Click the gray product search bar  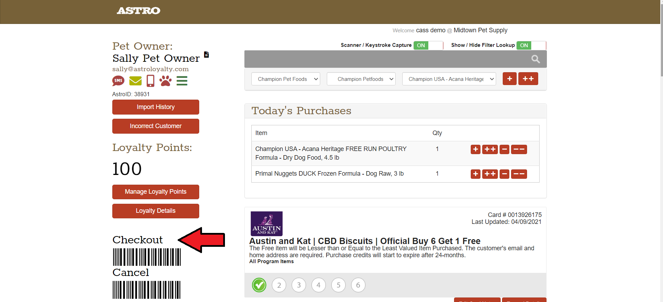tap(395, 59)
